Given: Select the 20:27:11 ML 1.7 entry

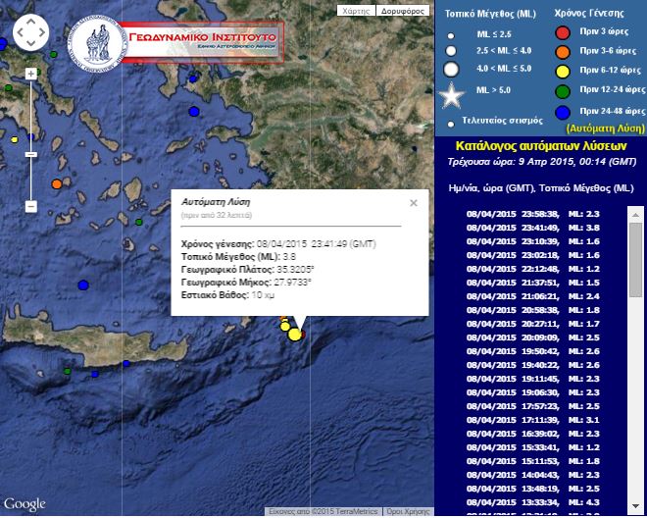Looking at the screenshot, I should pyautogui.click(x=532, y=324).
